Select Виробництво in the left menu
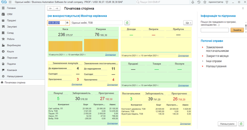 pos(14,45)
